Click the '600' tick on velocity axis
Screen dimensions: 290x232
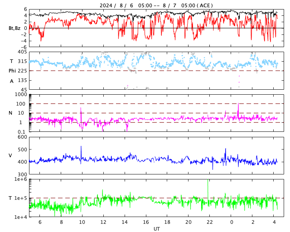(22, 137)
